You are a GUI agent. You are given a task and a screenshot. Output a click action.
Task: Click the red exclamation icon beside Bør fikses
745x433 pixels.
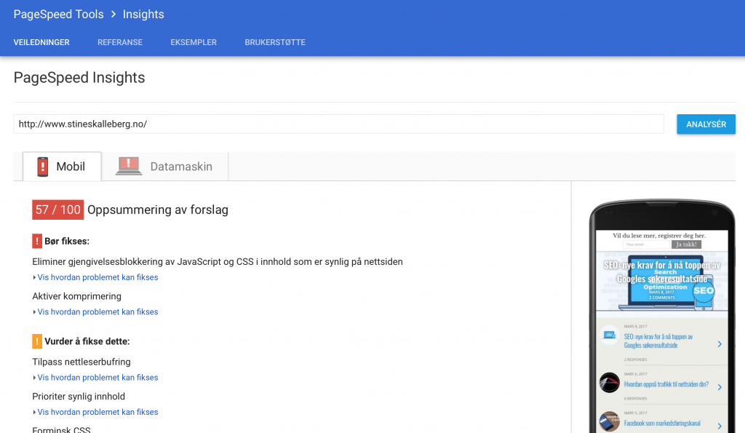[x=37, y=241]
